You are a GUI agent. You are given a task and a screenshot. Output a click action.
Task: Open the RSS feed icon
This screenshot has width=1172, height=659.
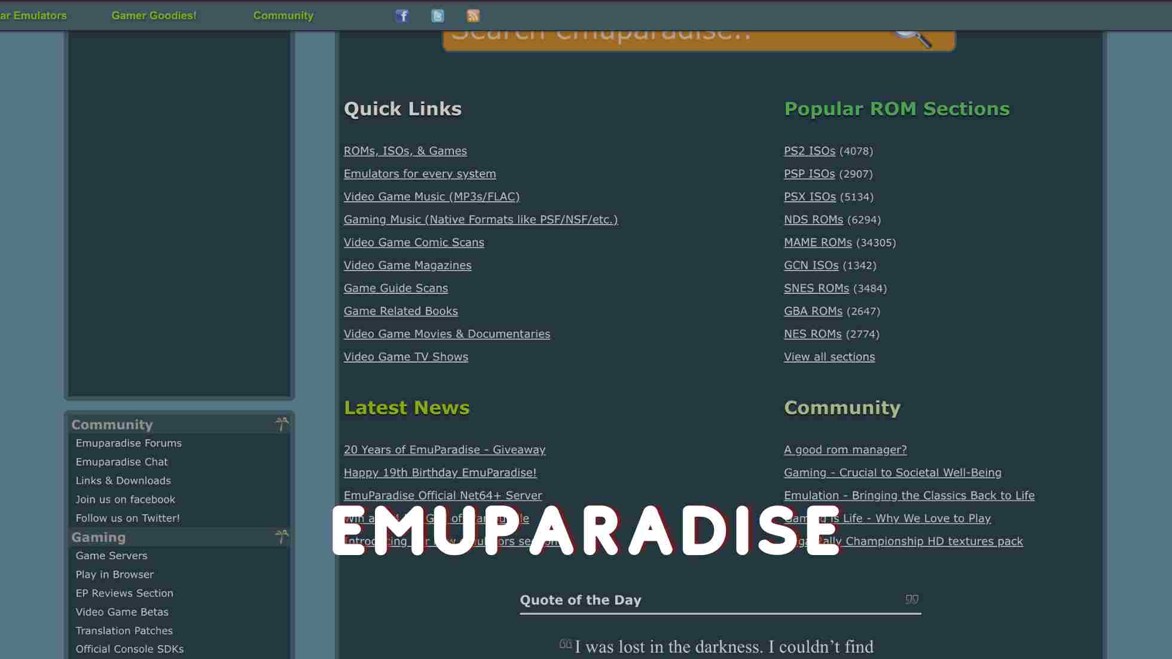click(473, 16)
